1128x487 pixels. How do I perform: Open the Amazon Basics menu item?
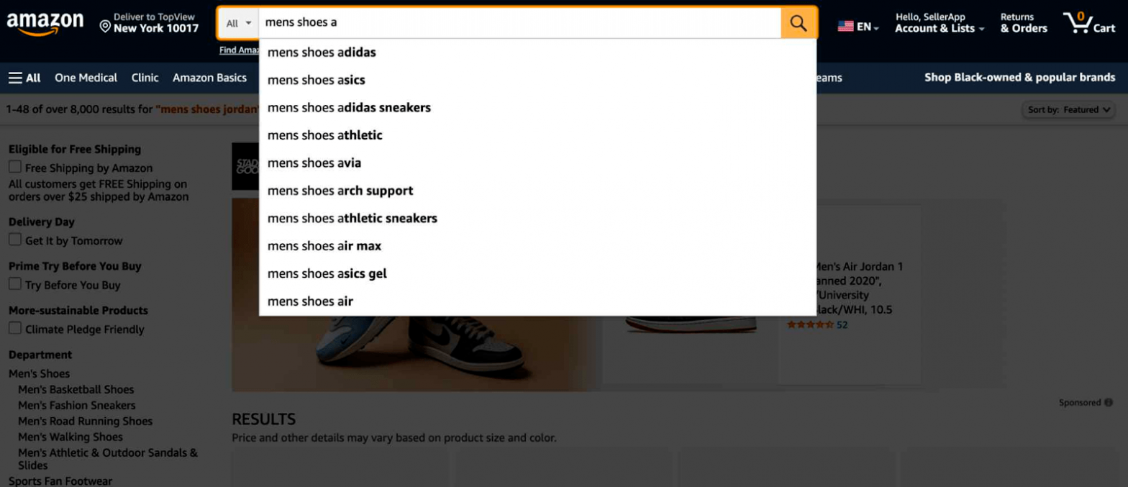pyautogui.click(x=209, y=77)
